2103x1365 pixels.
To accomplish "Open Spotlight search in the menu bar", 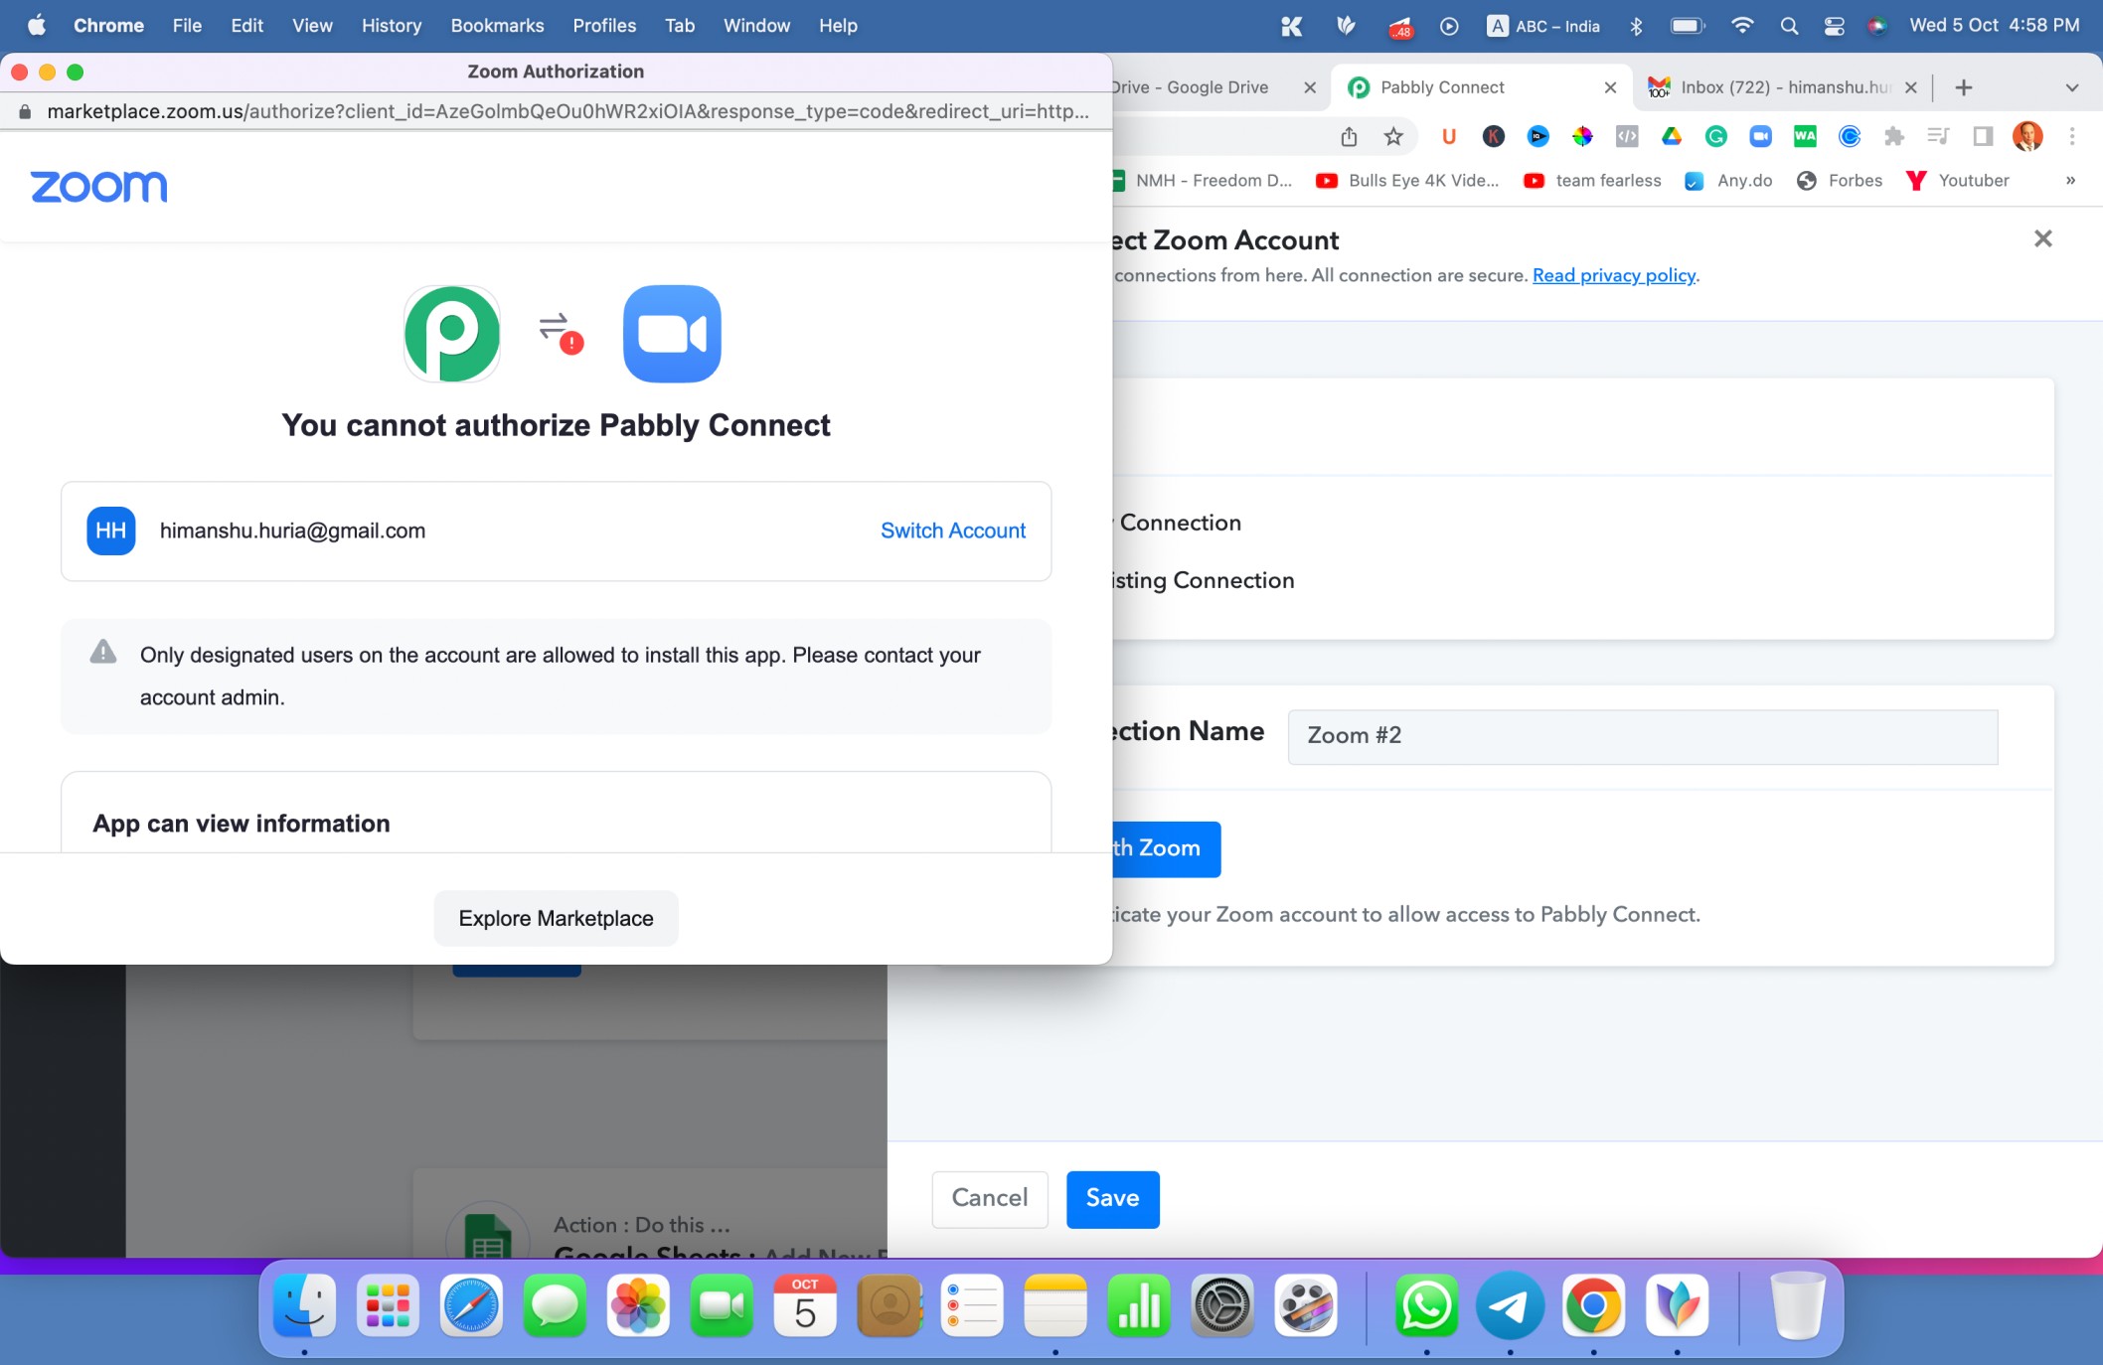I will [1789, 26].
